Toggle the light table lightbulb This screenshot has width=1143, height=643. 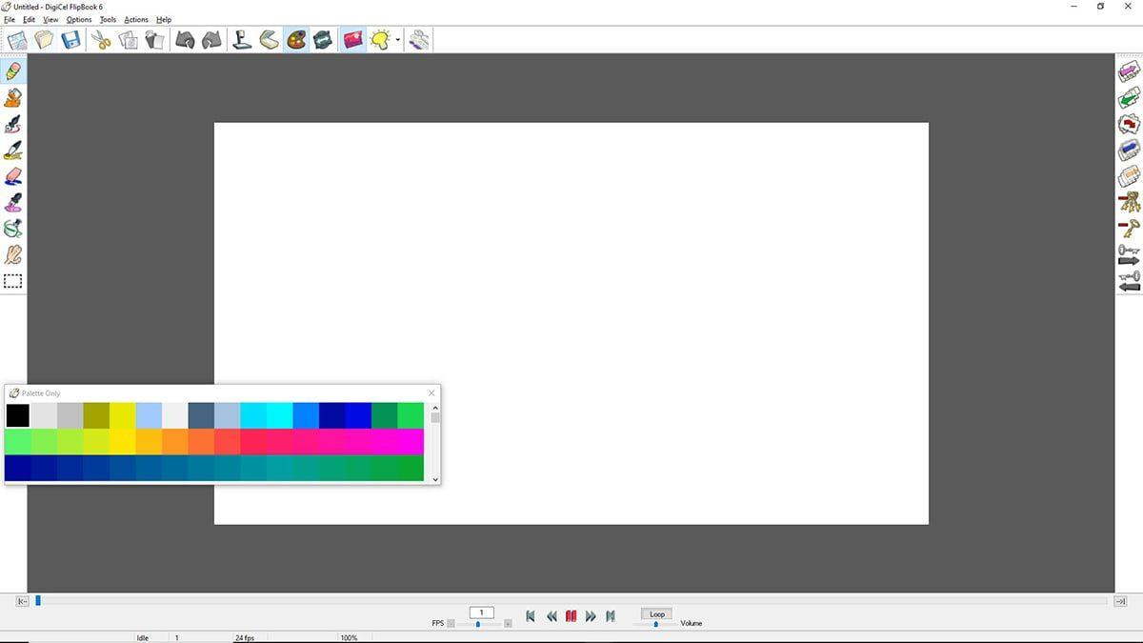point(380,39)
